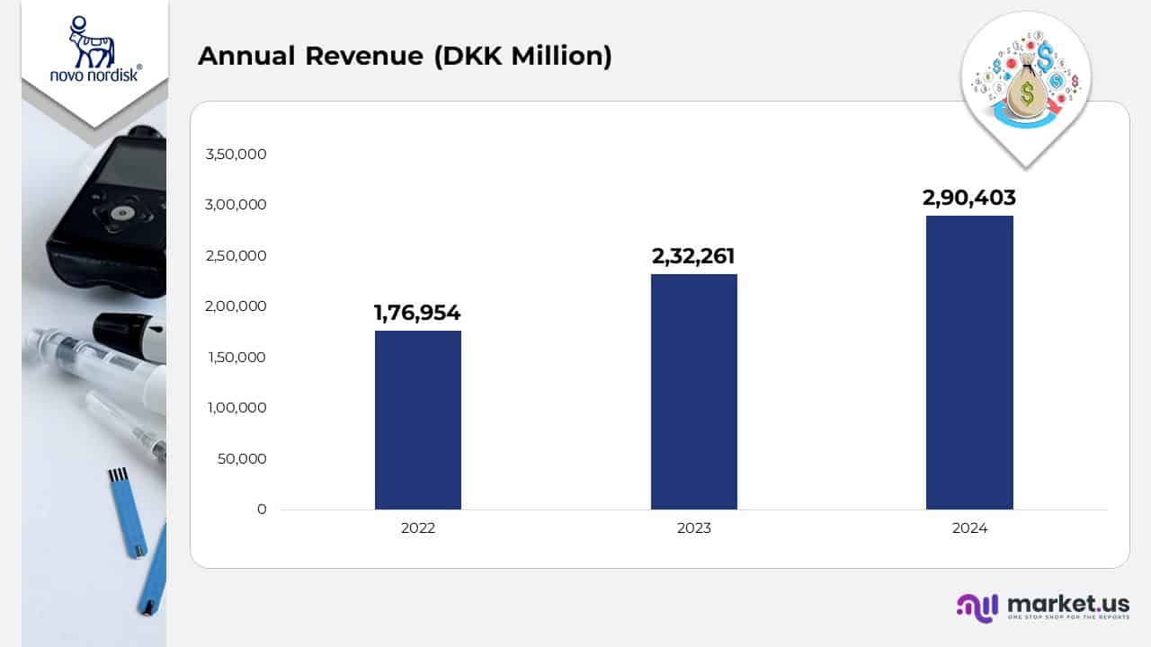
Task: Click the zero value on the y-axis
Action: click(262, 509)
